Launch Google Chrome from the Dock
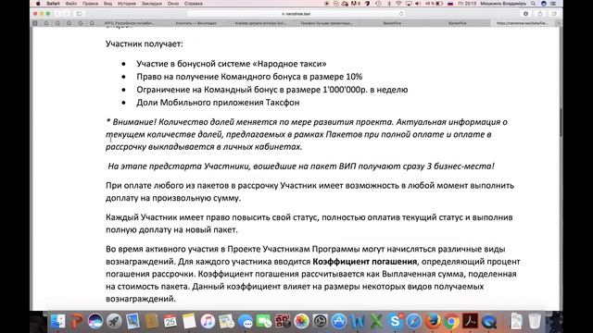 pyautogui.click(x=451, y=321)
